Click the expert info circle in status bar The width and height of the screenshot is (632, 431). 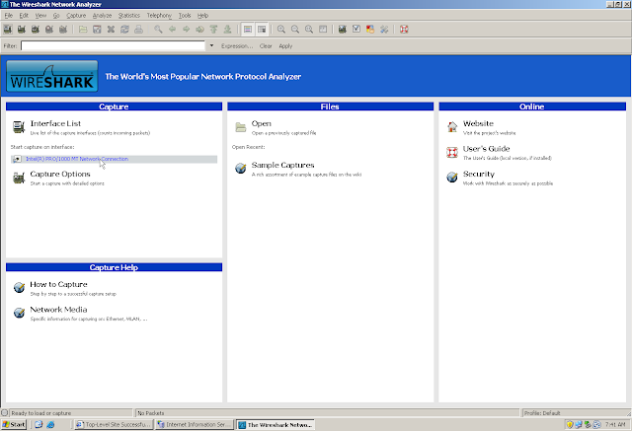click(4, 413)
